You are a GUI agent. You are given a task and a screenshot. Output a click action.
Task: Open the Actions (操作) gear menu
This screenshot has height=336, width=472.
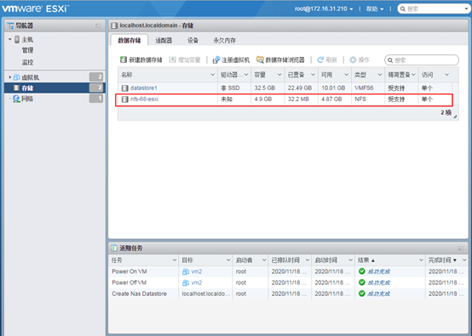(360, 60)
